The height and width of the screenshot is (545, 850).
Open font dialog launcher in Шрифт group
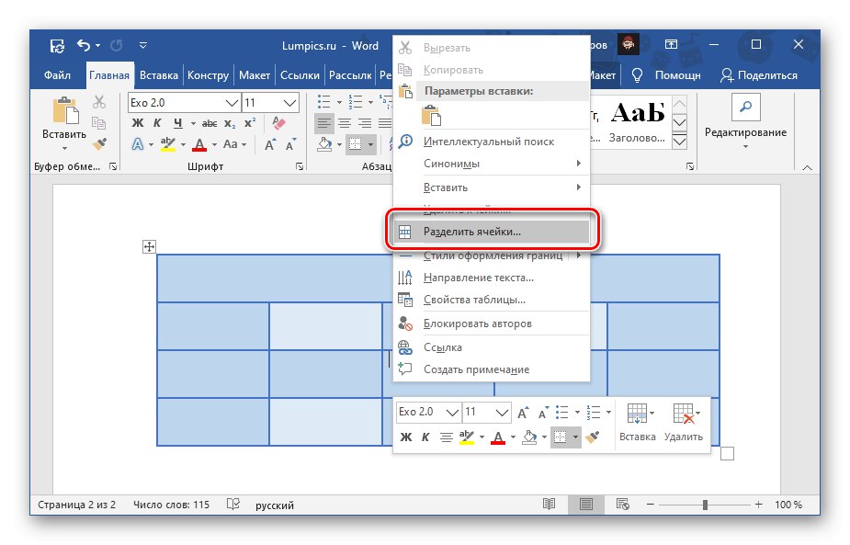(300, 166)
